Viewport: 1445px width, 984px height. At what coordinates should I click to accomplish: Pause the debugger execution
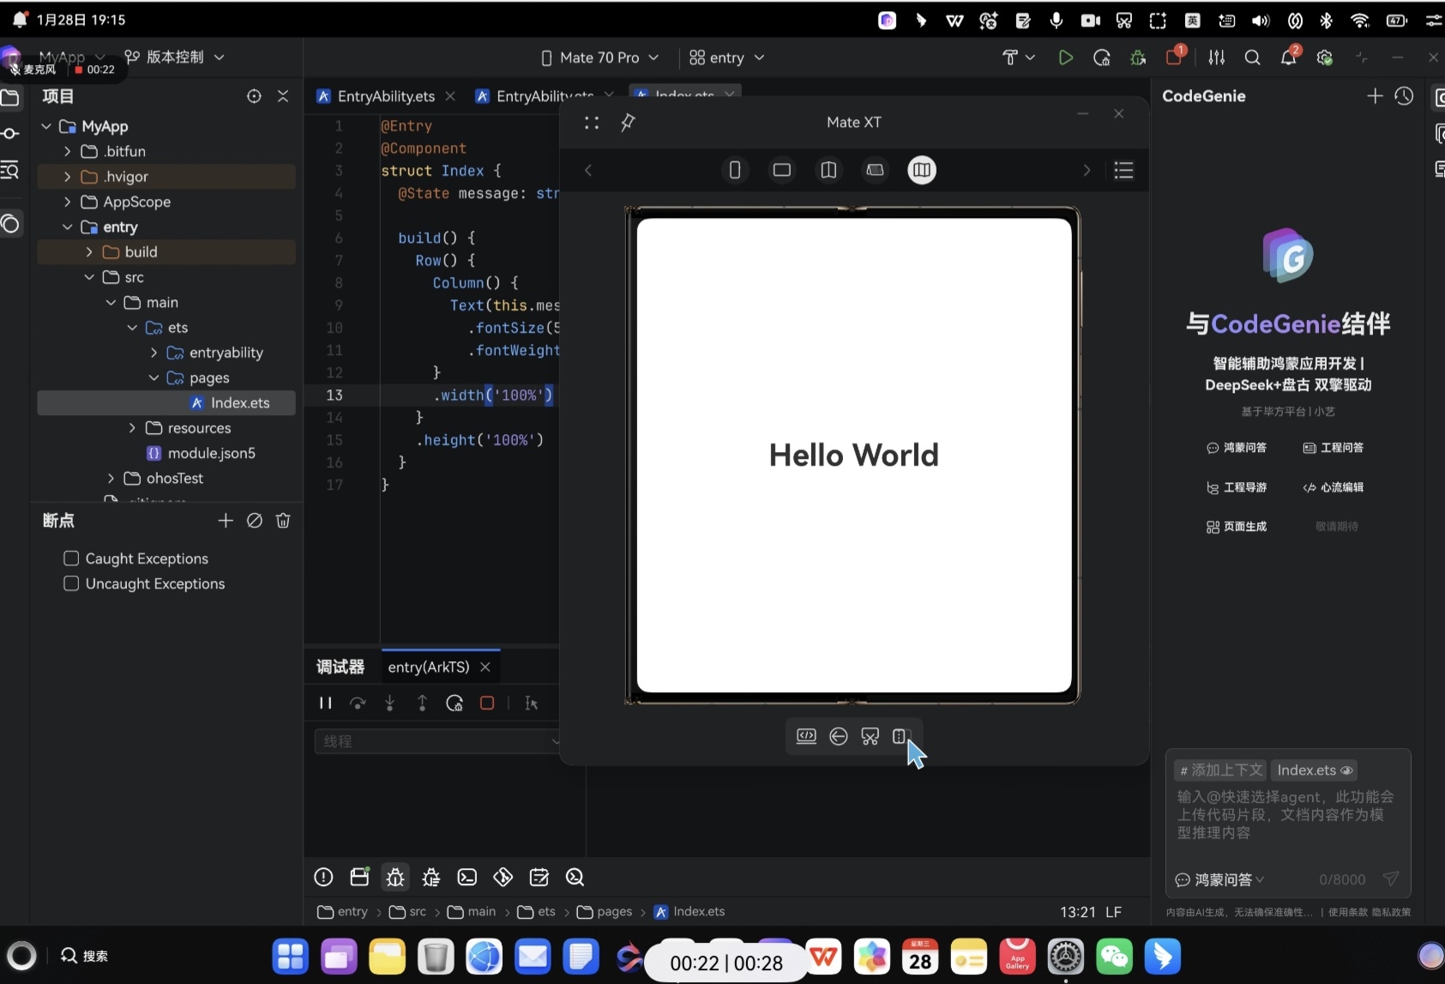pos(325,703)
